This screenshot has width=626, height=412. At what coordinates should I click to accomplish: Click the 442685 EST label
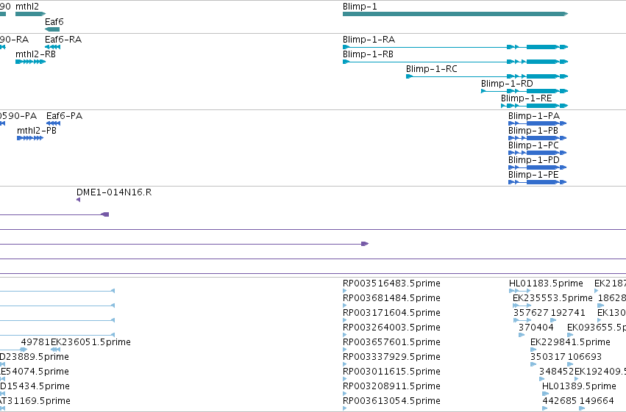tap(559, 401)
